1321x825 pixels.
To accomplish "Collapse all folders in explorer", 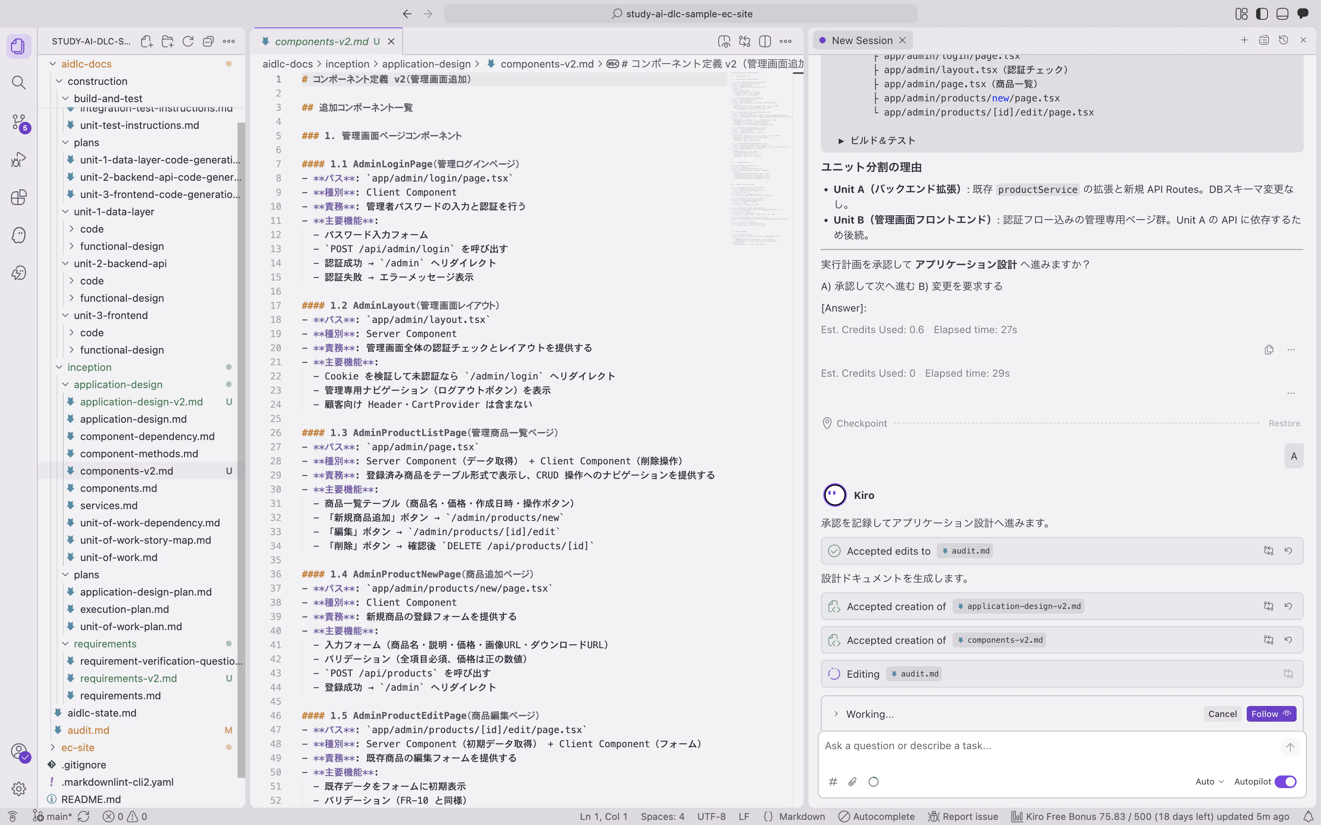I will 208,42.
